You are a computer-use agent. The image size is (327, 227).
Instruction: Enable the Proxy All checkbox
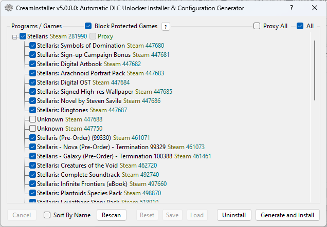257,26
